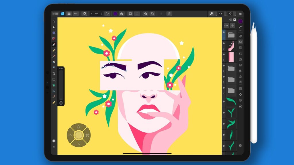Expand the hand layer to show contents
The width and height of the screenshot is (294, 165).
click(224, 49)
